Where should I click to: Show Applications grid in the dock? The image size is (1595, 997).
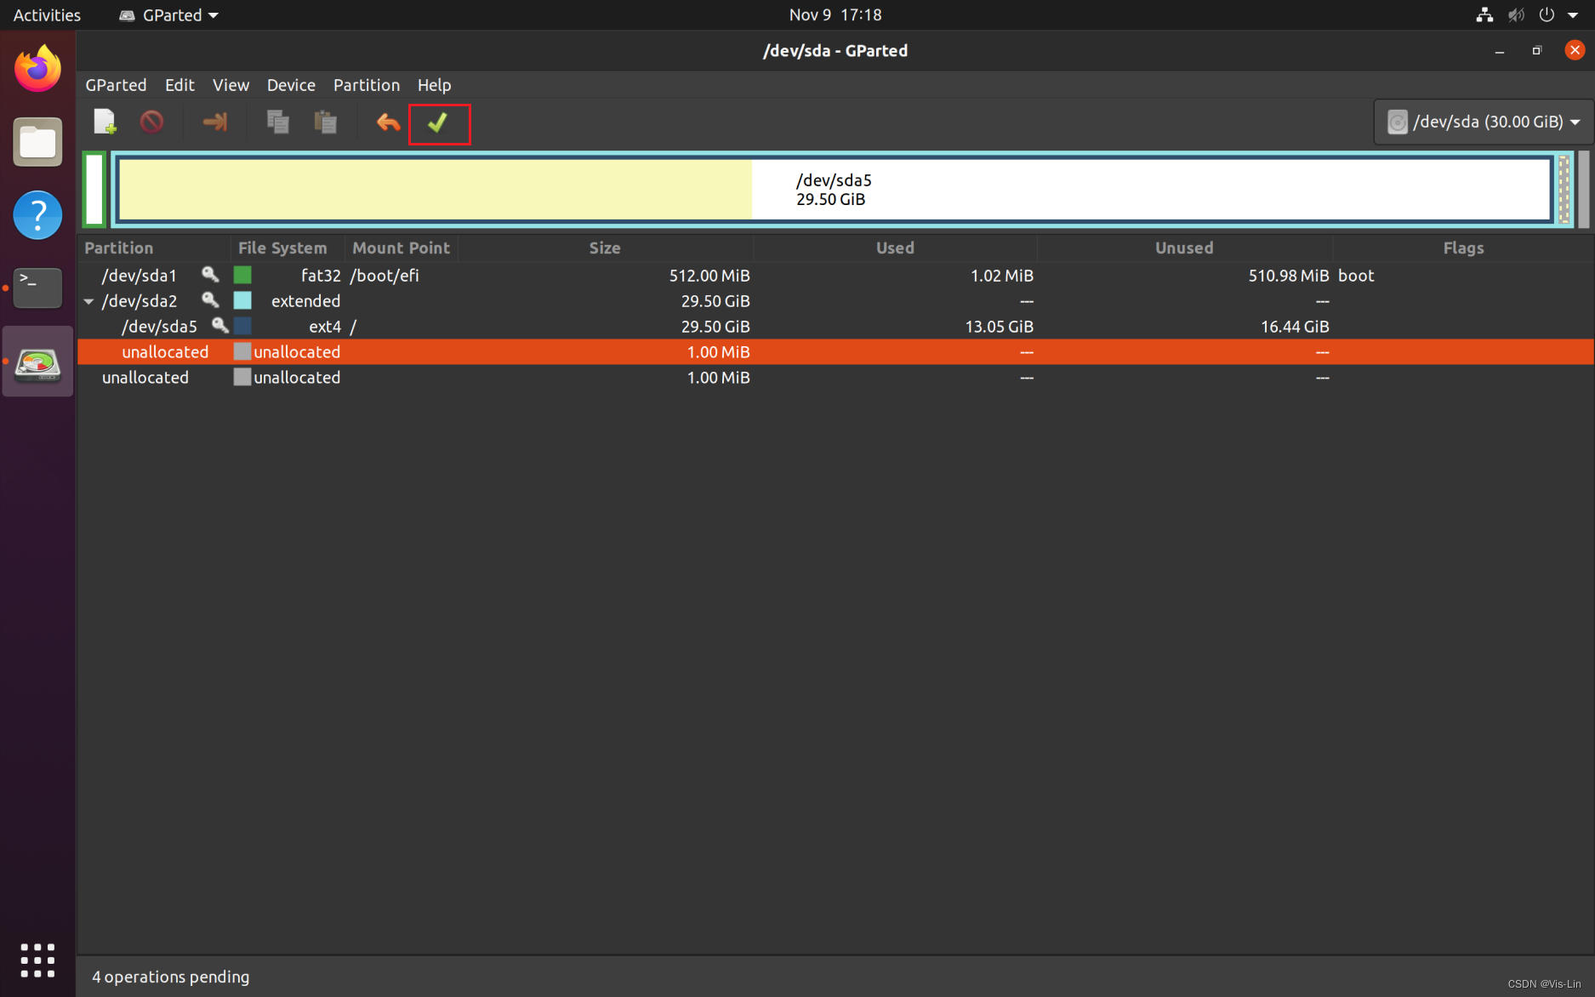pos(37,960)
